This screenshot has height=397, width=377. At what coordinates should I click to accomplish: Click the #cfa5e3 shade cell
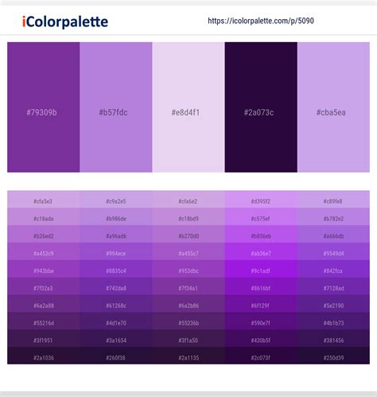44,199
